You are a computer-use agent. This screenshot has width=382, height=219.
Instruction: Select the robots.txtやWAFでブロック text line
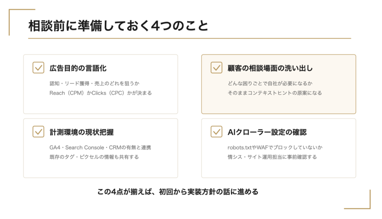coord(275,147)
